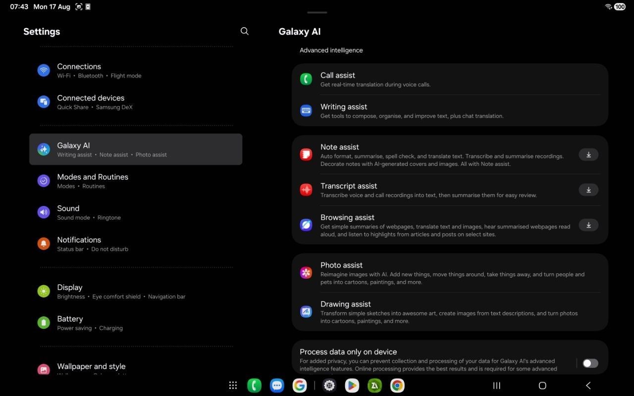Open the Sound settings

point(136,212)
